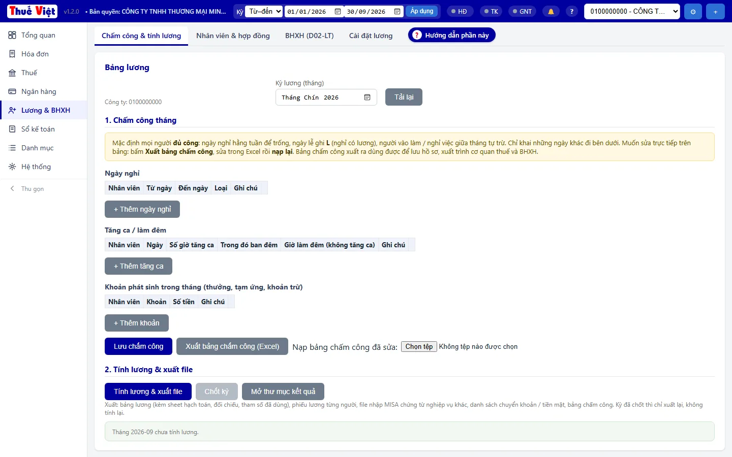This screenshot has height=457, width=732.
Task: Open Tổng quan dashboard icon in sidebar
Action: coord(12,35)
